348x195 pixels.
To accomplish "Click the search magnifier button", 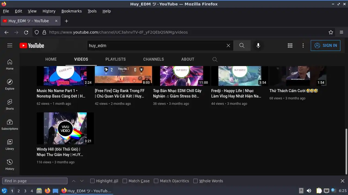I will [242, 45].
